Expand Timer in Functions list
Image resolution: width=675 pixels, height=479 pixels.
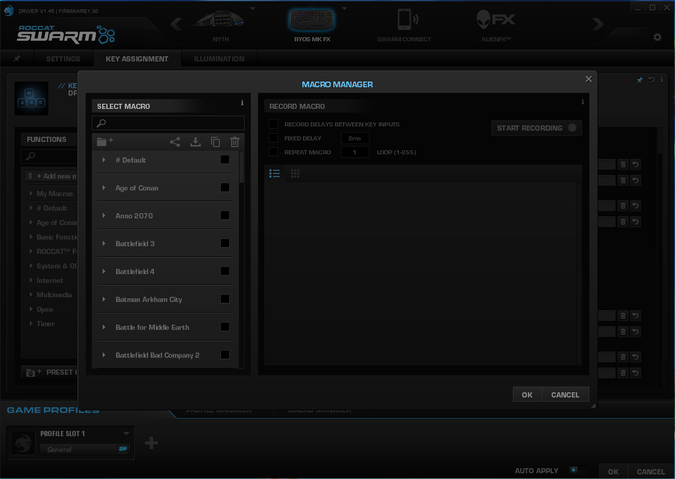point(31,324)
